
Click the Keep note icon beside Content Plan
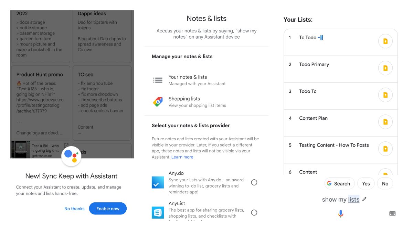pos(385,122)
